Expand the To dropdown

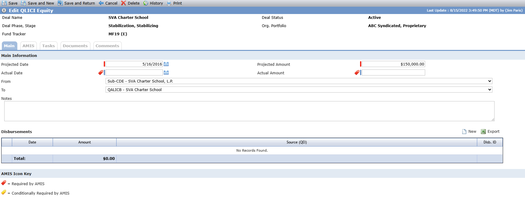[299, 90]
